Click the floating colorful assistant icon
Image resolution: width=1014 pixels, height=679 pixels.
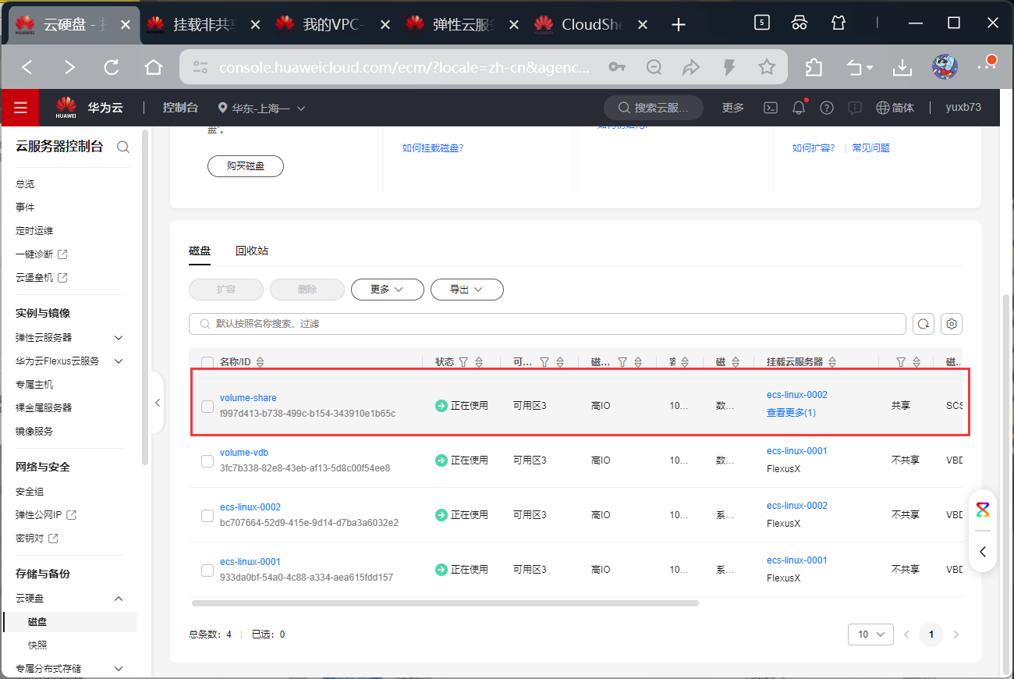[x=983, y=510]
